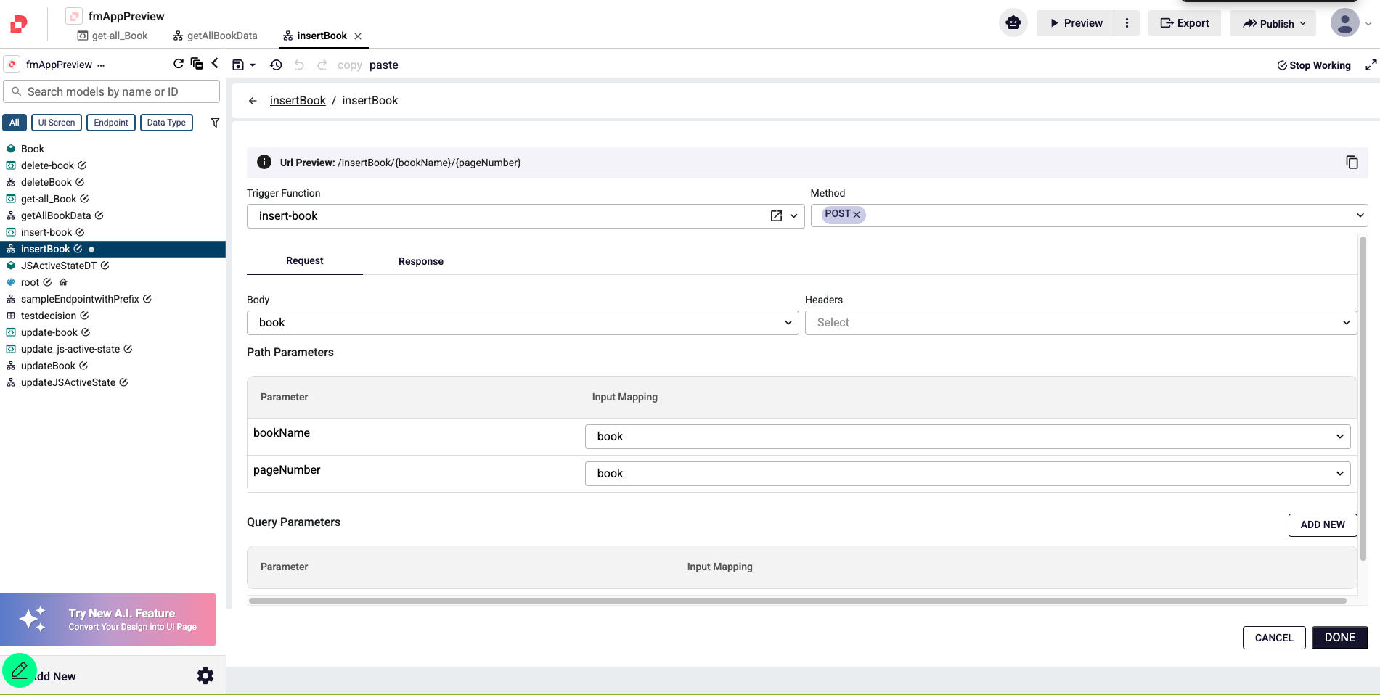Click the model filter funnel icon

[x=215, y=123]
